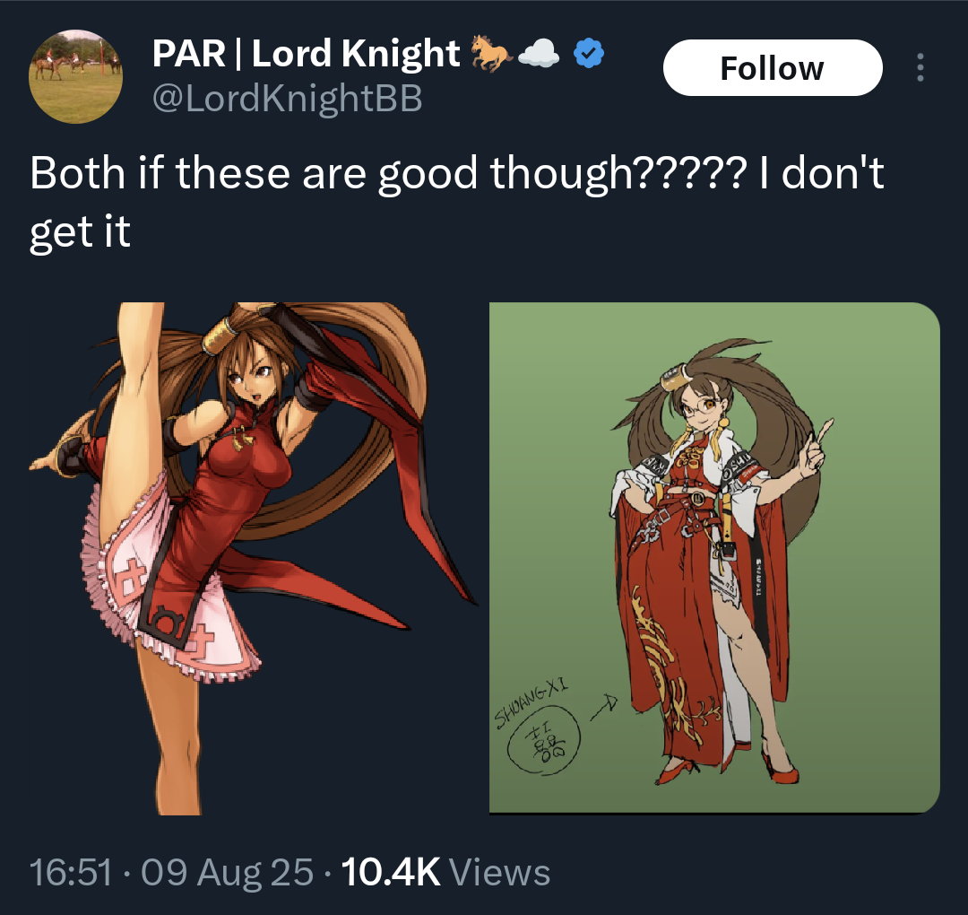Click the 16:51 timestamp
968x915 pixels.
[x=71, y=872]
